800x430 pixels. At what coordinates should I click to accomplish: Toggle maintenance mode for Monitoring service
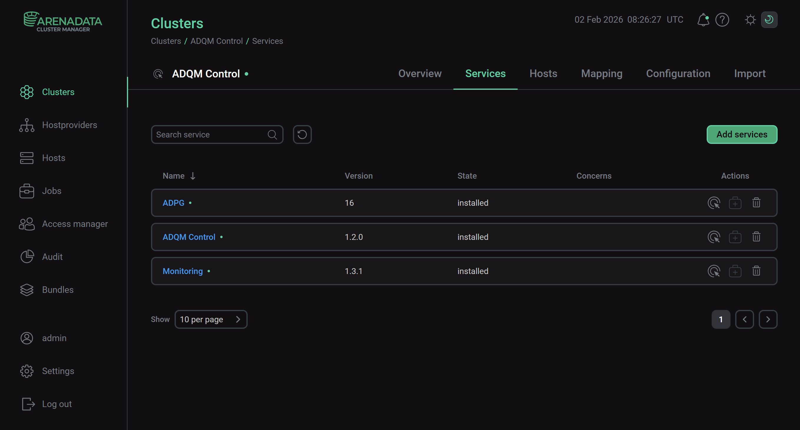pyautogui.click(x=735, y=271)
